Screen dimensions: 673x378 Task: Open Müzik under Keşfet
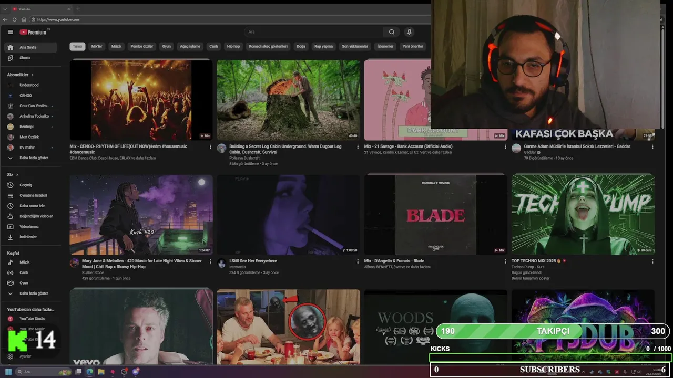coord(30,262)
